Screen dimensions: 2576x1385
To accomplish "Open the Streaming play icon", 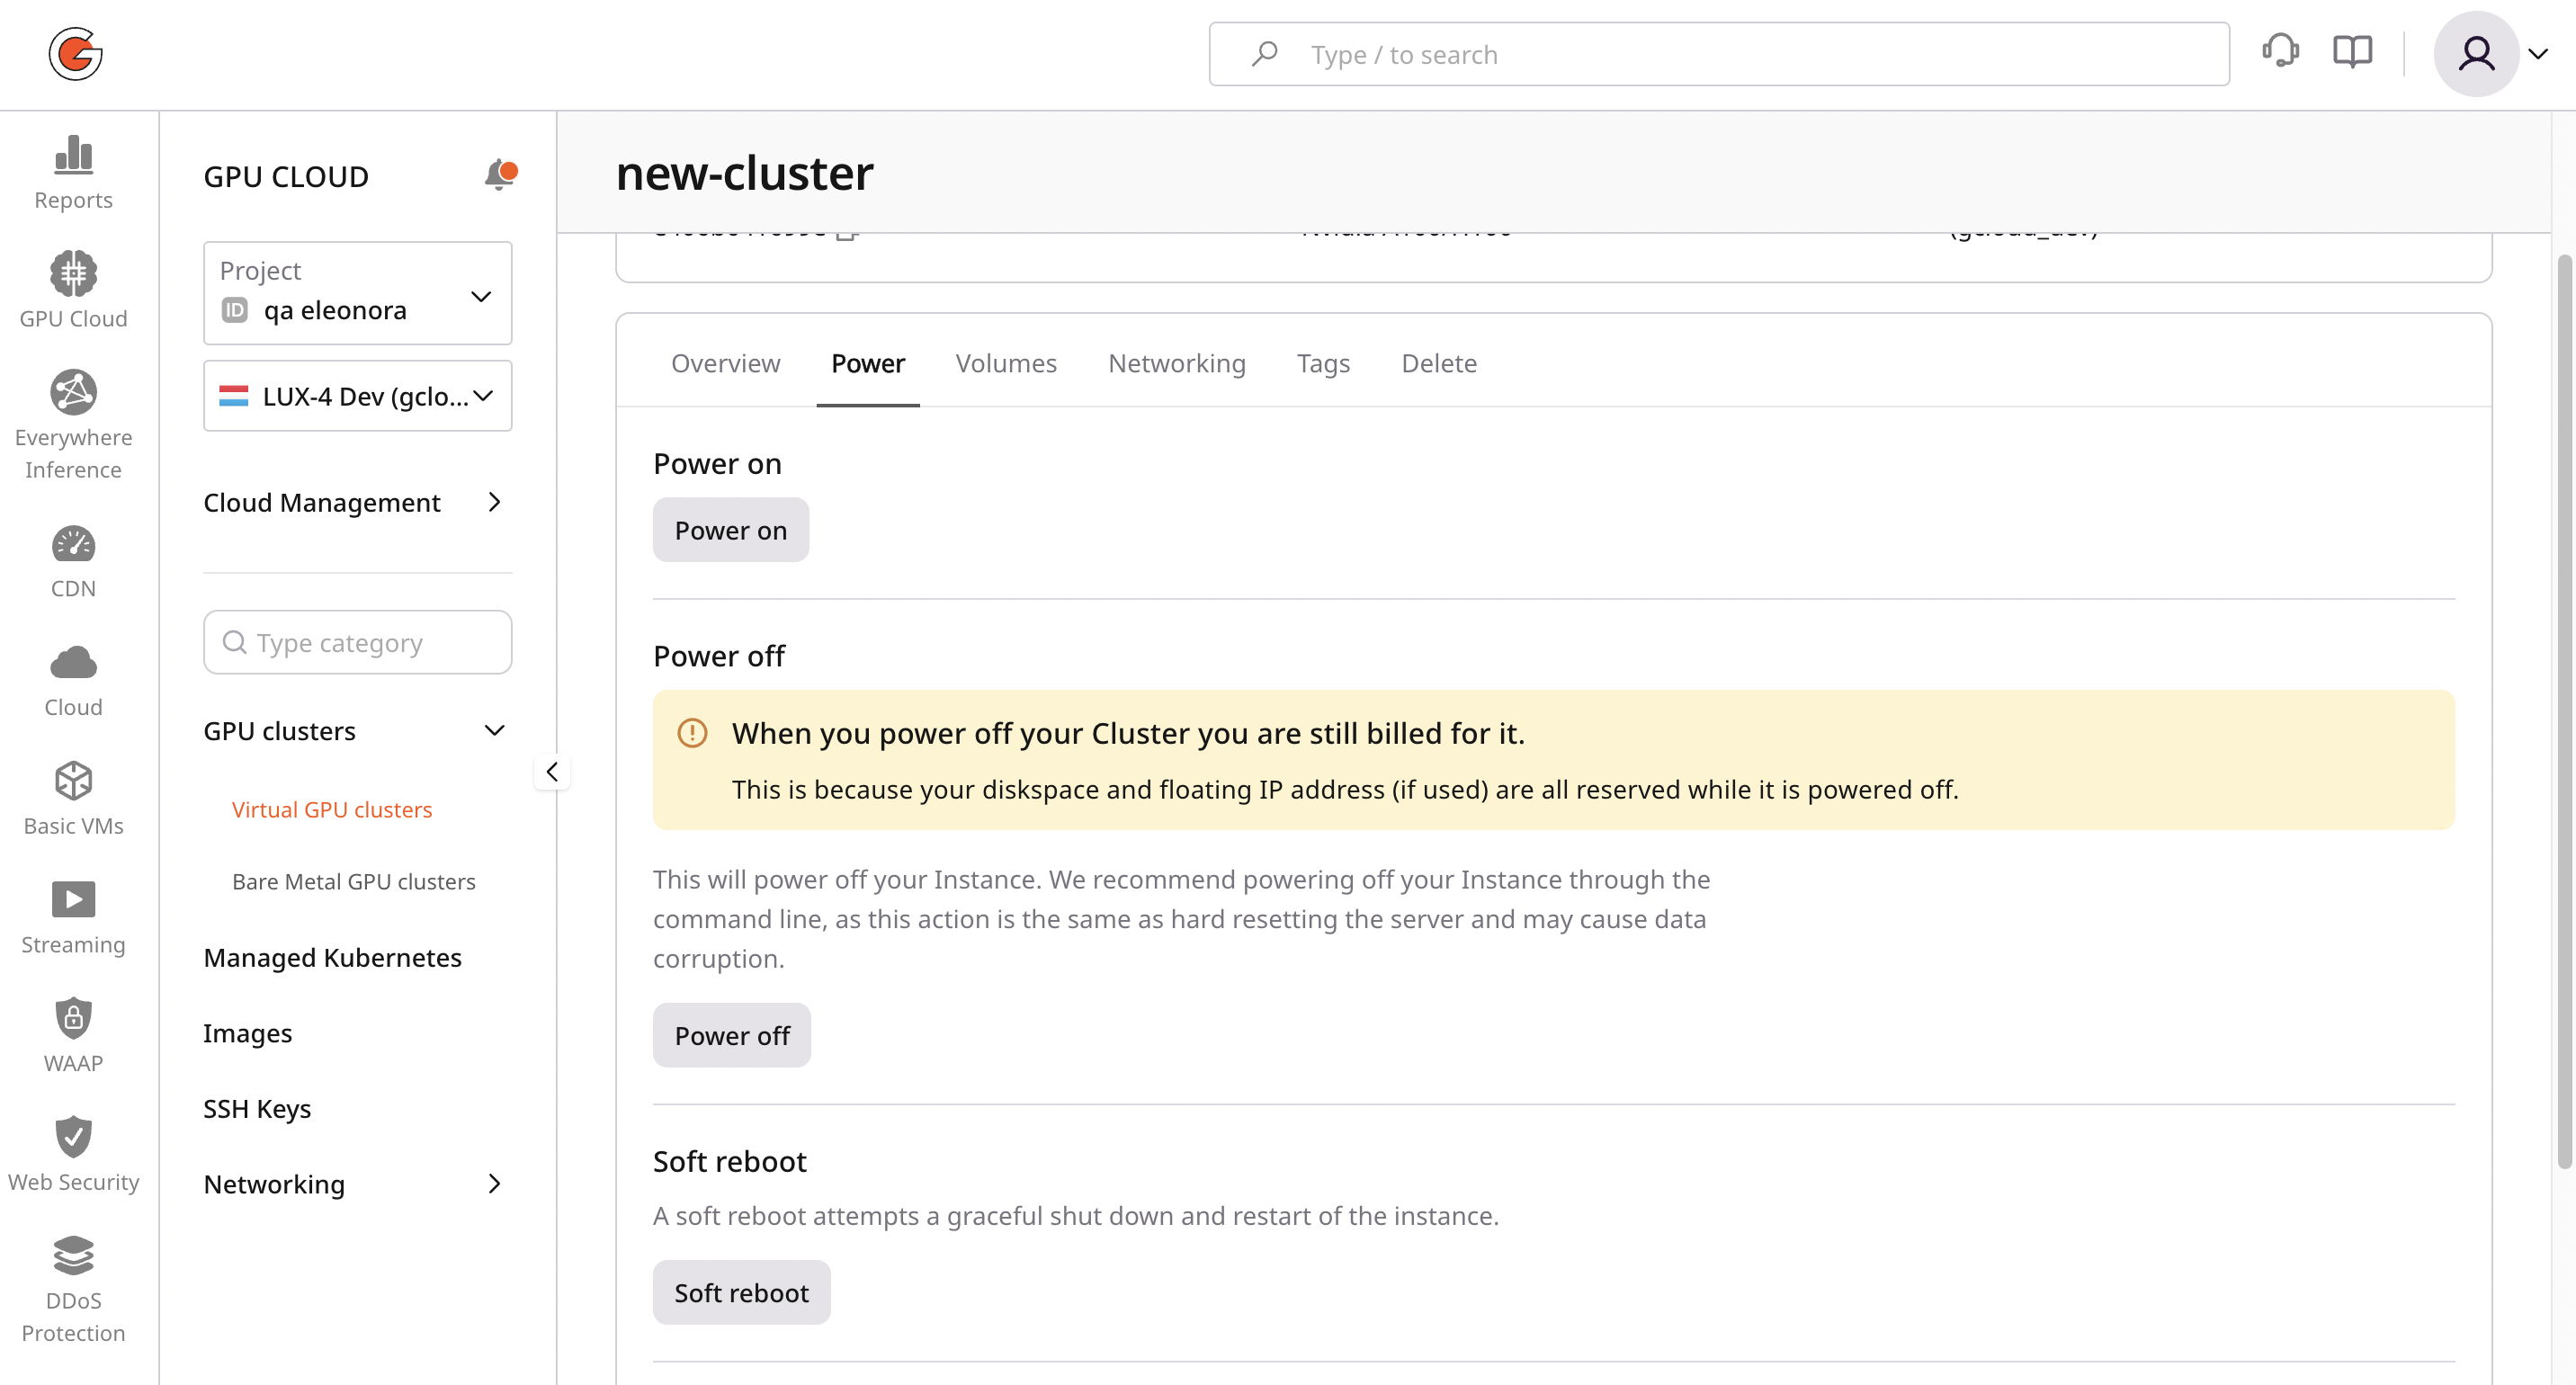I will pos(73,899).
